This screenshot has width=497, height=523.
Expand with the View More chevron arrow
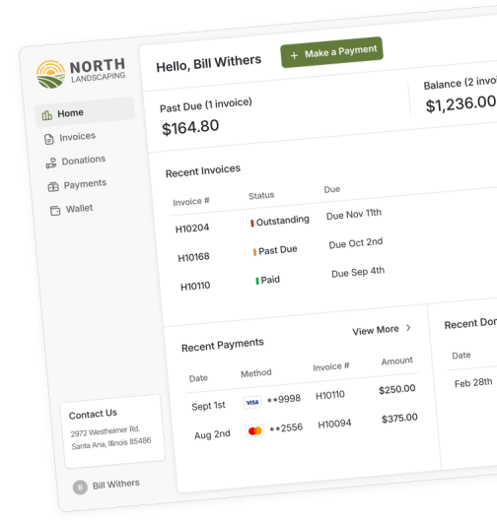pos(408,328)
